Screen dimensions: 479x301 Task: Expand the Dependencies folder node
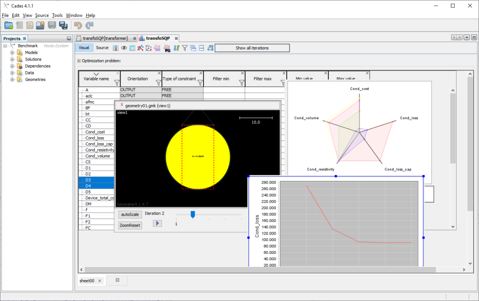[12, 66]
